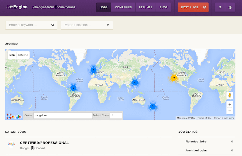
Task: Click the 'JOB STATUS' heading
Action: tap(188, 132)
